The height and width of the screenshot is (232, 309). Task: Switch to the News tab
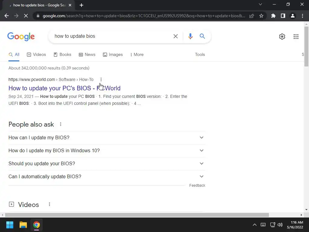point(87,55)
